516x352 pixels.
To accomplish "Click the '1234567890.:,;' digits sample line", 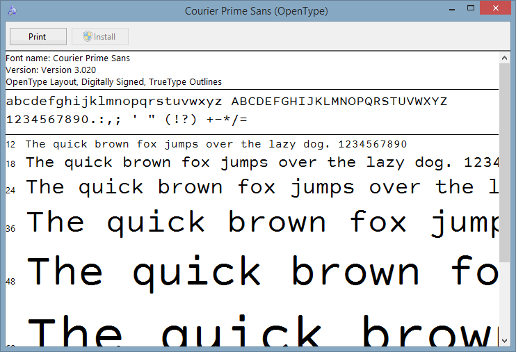I will click(127, 119).
